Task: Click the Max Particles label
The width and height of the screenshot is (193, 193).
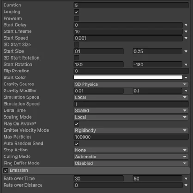Action: (18, 137)
